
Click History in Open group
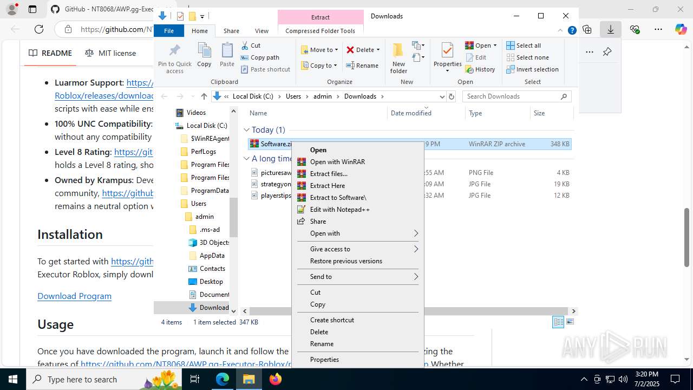[480, 69]
